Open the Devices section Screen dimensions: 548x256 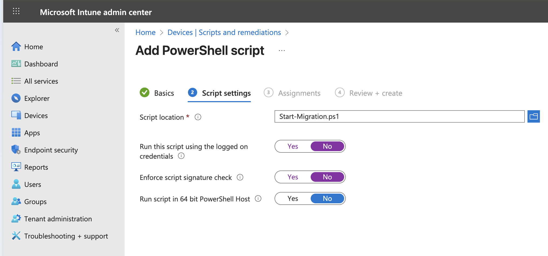(x=36, y=115)
